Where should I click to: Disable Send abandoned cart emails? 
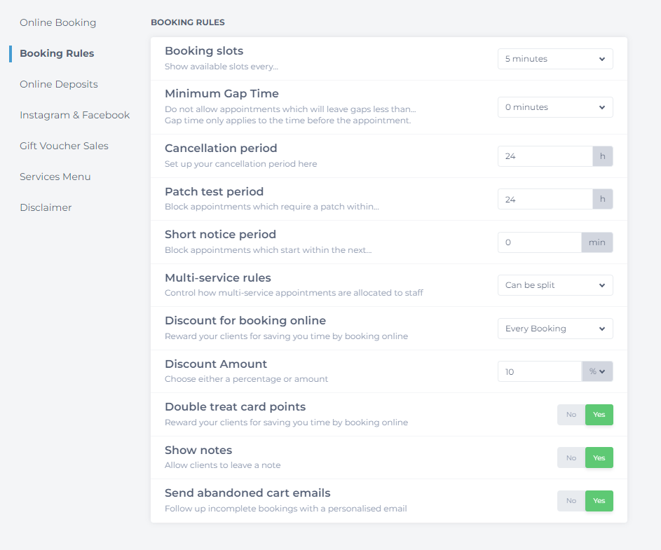point(571,500)
